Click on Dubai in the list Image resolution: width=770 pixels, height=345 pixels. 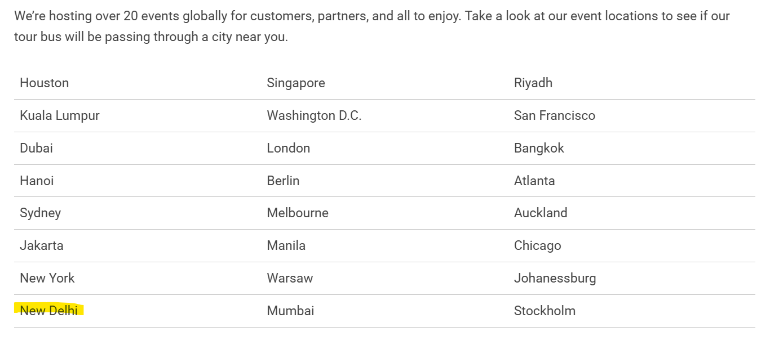coord(36,148)
